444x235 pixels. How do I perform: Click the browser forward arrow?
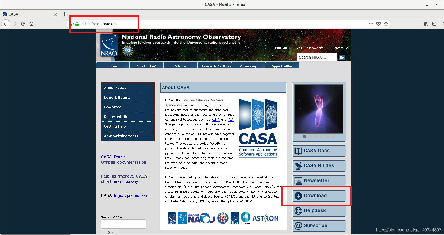pos(14,24)
